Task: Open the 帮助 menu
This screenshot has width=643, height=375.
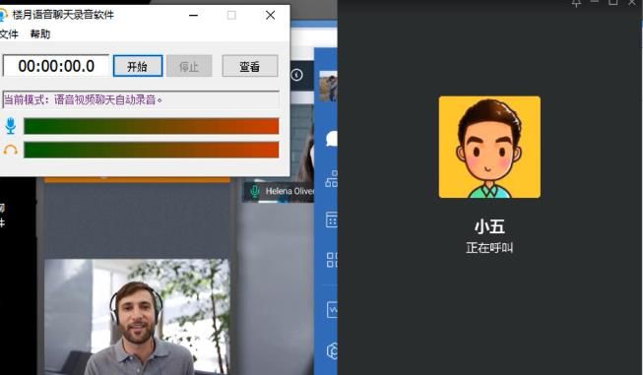Action: click(40, 34)
